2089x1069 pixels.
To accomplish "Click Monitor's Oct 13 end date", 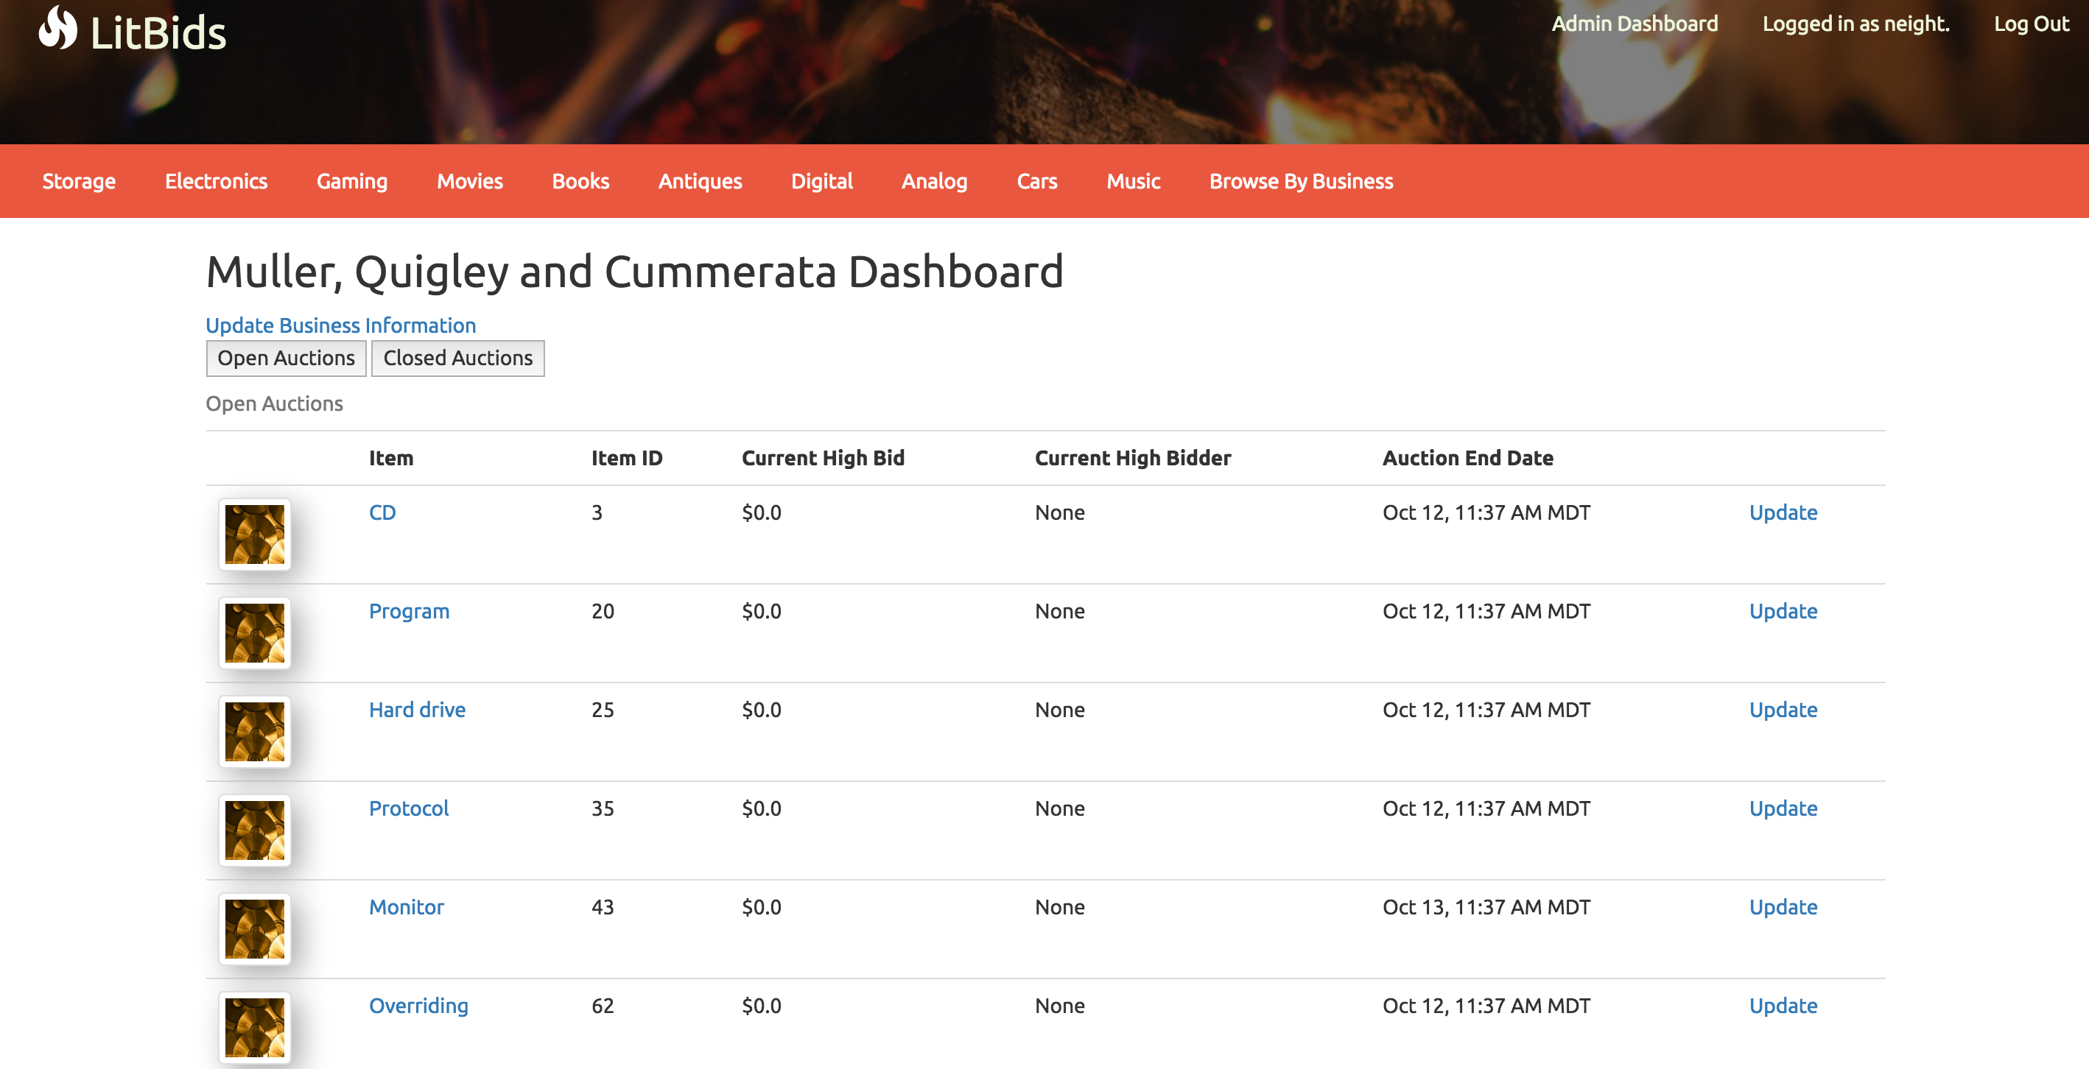I will (x=1486, y=907).
